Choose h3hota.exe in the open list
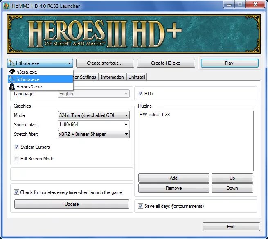Viewport: 268px width, 239px height. (41, 79)
